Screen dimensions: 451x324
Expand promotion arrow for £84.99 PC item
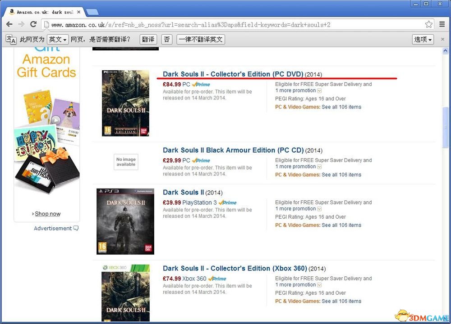319,91
